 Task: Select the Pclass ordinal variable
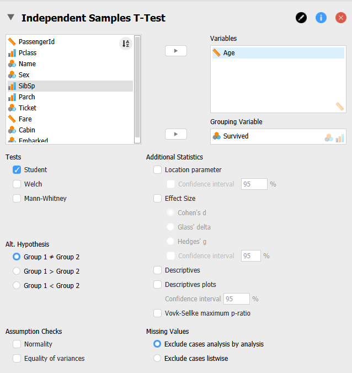coord(28,53)
